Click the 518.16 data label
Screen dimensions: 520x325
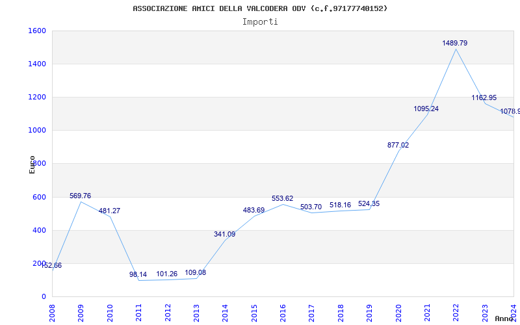click(340, 205)
